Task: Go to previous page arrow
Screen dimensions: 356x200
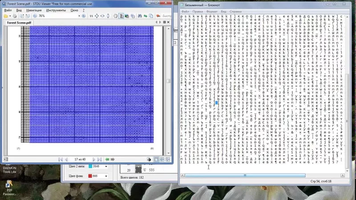Action: (66, 160)
